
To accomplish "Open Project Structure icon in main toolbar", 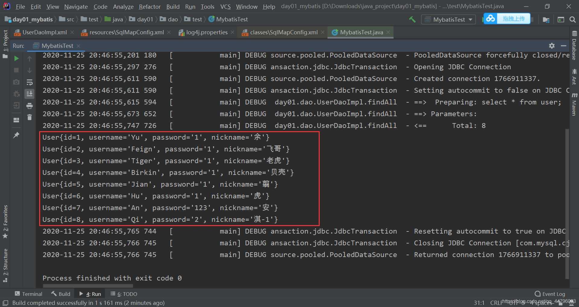I will coord(546,20).
